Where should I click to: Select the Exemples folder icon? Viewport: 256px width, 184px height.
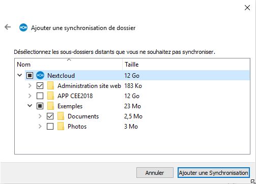point(50,106)
